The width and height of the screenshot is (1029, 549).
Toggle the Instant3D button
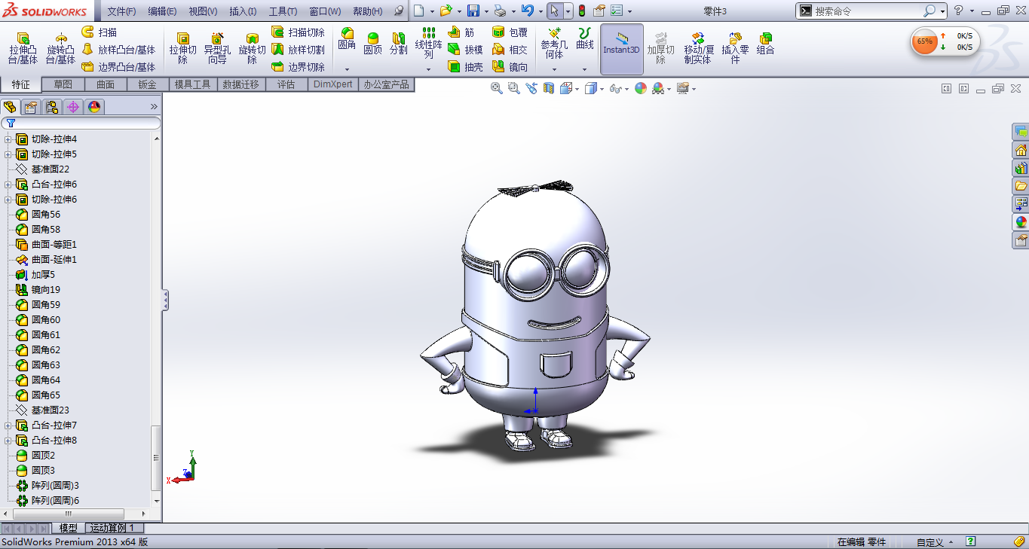pyautogui.click(x=621, y=49)
